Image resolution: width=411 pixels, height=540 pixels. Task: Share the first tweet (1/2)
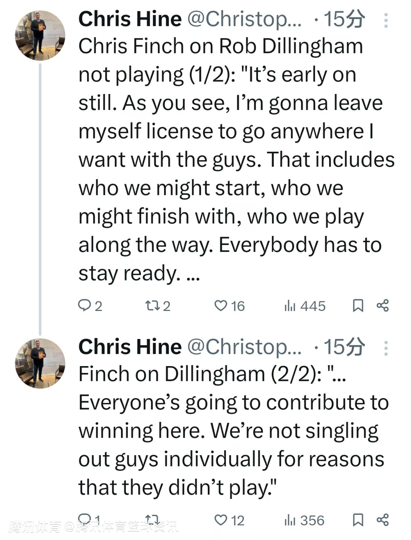click(x=382, y=306)
